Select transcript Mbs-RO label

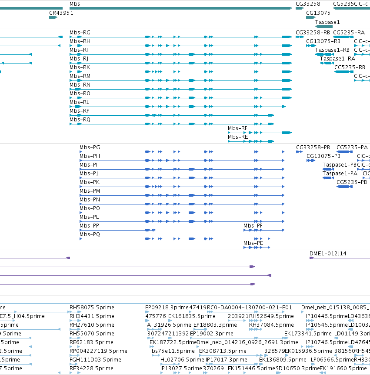(80, 93)
